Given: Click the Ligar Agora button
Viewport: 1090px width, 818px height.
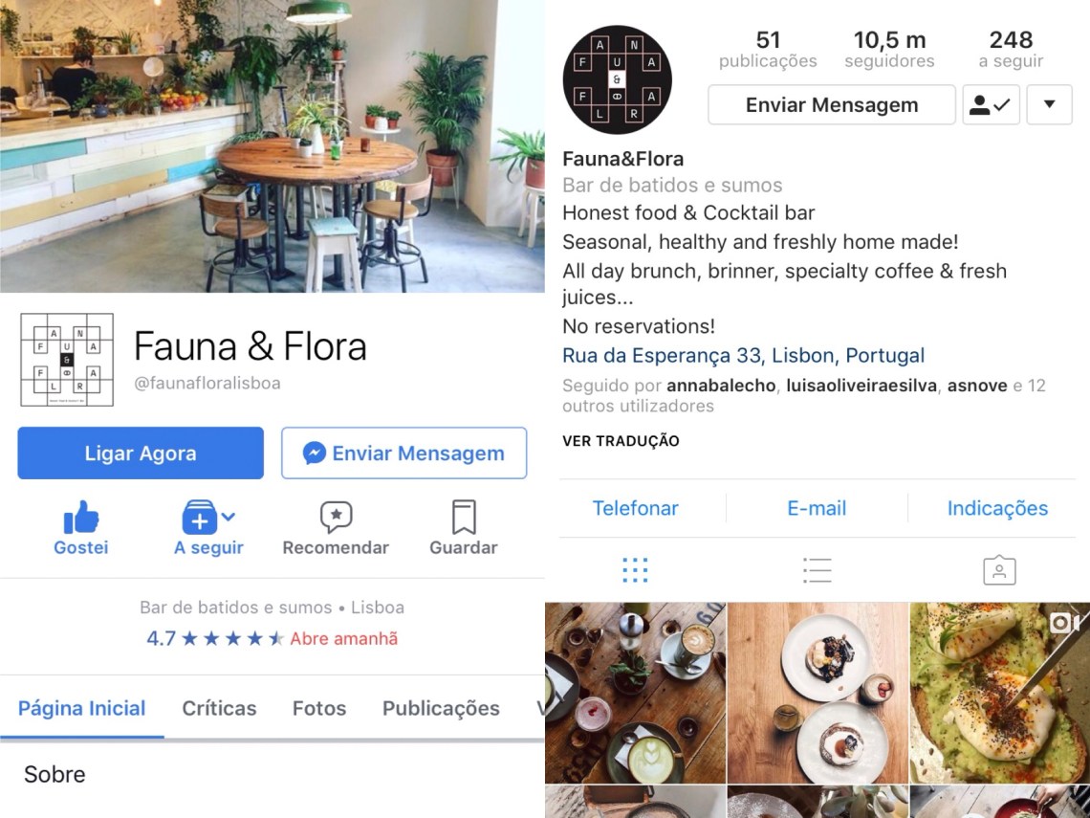Looking at the screenshot, I should pos(141,453).
